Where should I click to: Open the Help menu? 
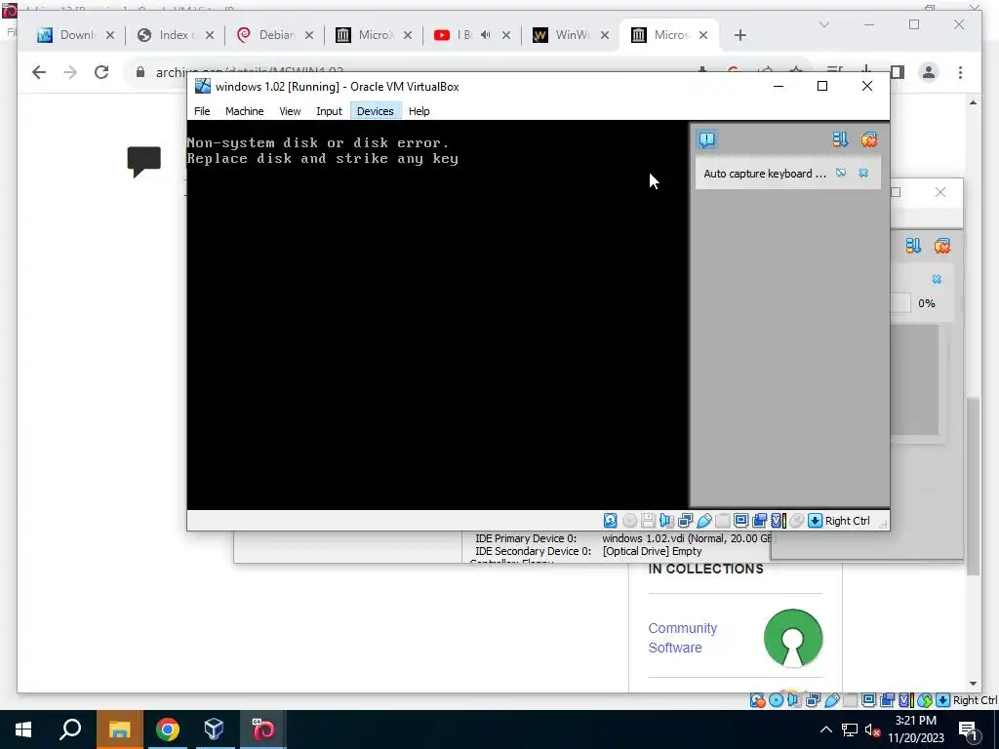pos(419,111)
